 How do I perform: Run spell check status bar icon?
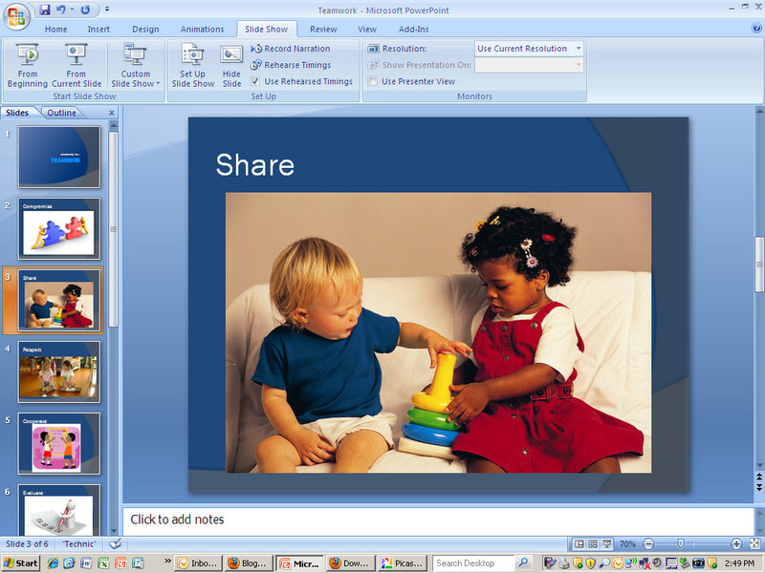115,543
